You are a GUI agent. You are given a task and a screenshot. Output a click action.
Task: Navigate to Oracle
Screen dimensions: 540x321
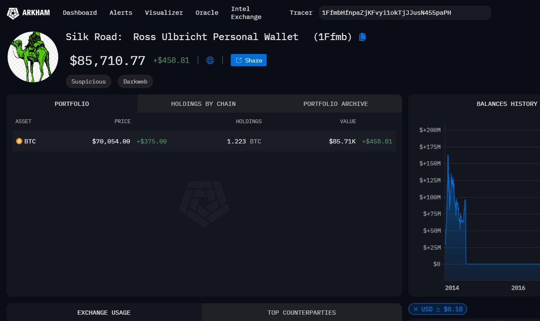[207, 13]
